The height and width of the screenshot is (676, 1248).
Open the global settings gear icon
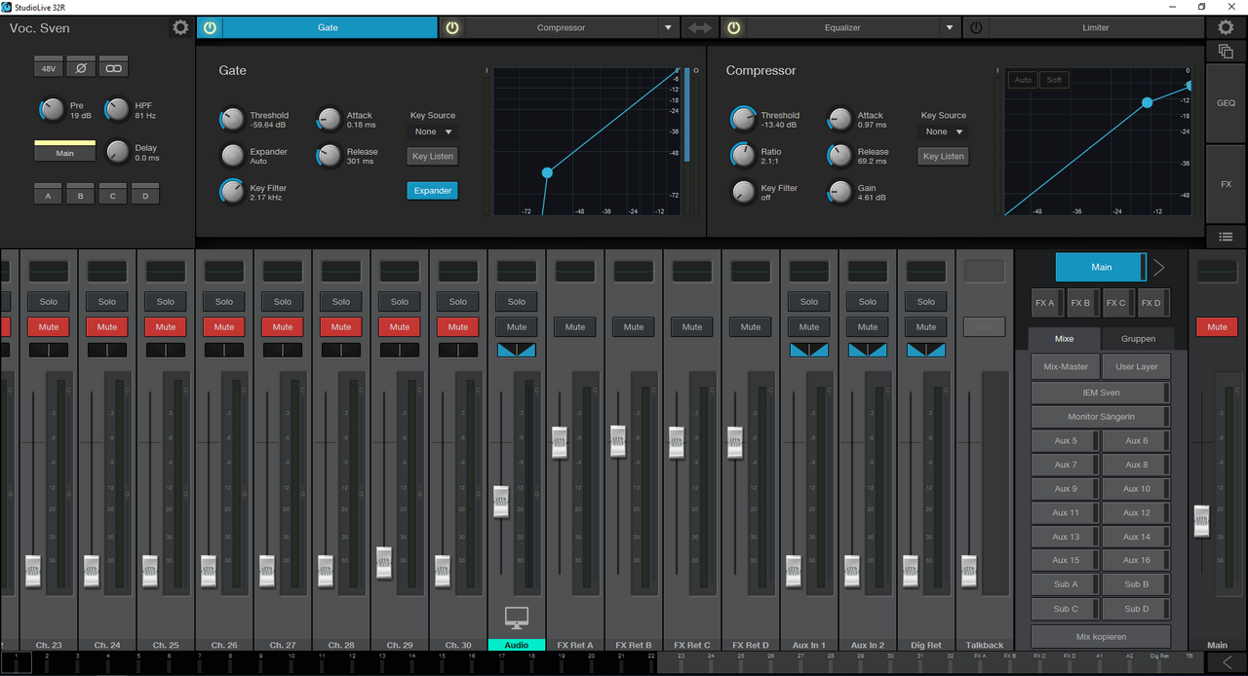(1227, 27)
